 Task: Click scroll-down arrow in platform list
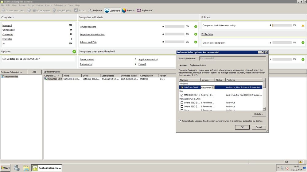[x=264, y=109]
